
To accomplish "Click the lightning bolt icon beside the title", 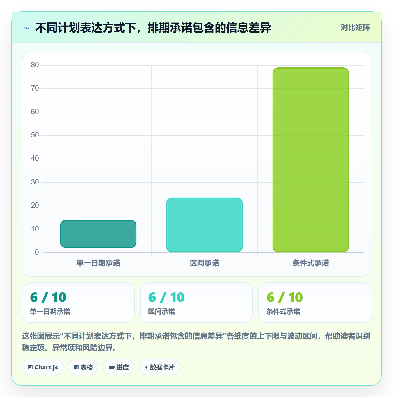I will click(x=27, y=28).
